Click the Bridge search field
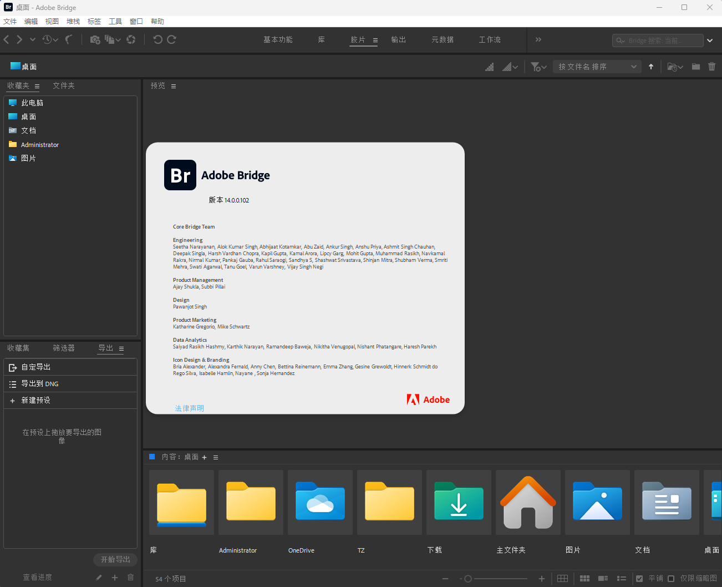722x587 pixels. [x=658, y=41]
